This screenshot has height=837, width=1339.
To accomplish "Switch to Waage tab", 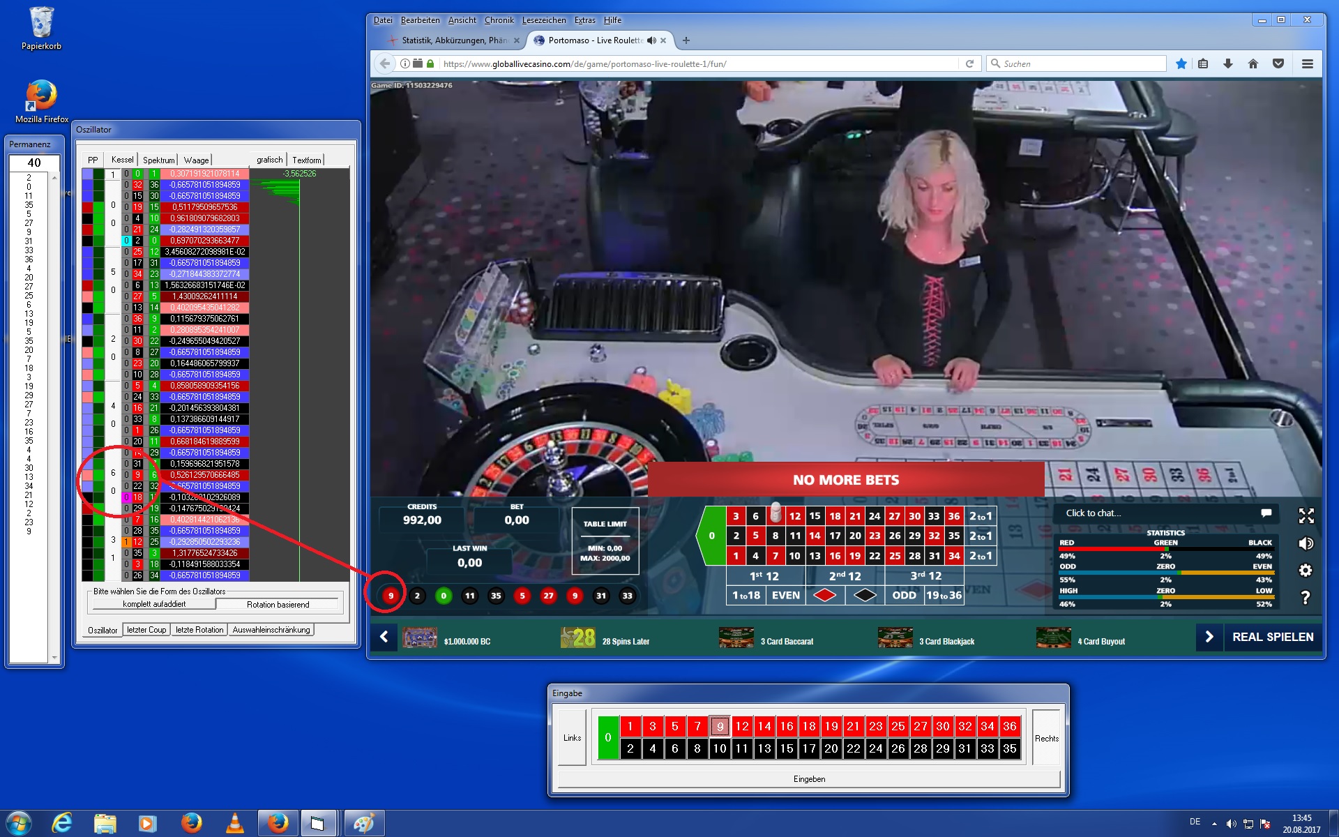I will pos(196,160).
